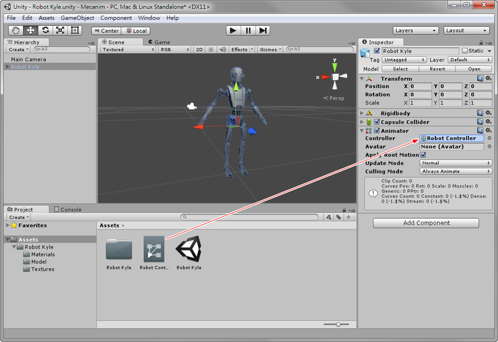The height and width of the screenshot is (342, 498).
Task: Disable the Capsule Collider checkbox
Action: [377, 122]
